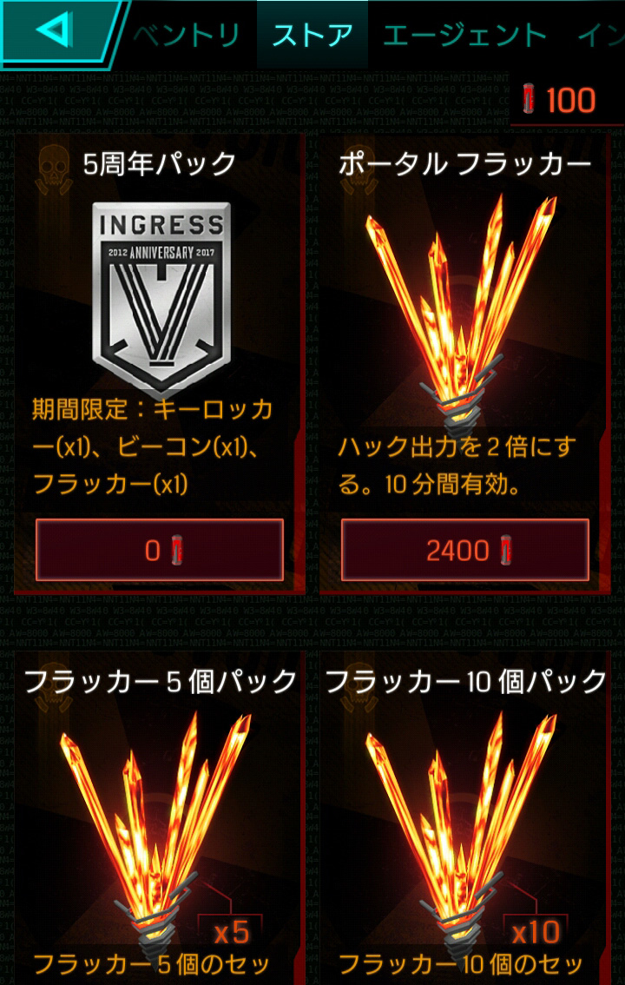
Task: Read the 期間限定 pack description text
Action: click(x=153, y=447)
